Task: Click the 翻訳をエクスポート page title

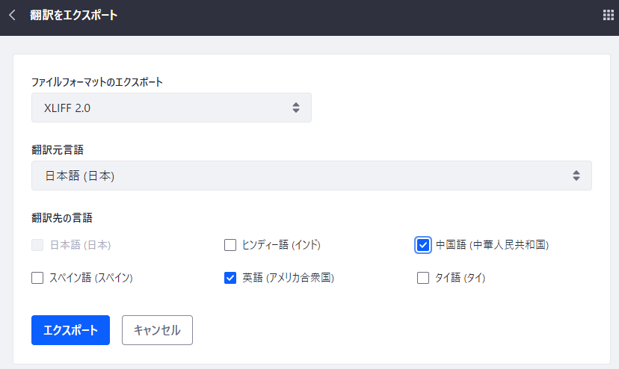Action: (x=73, y=15)
